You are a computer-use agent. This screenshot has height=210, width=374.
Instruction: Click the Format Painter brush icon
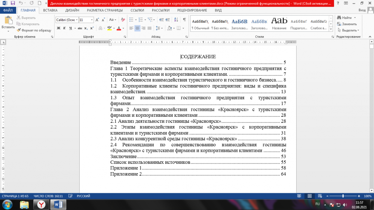click(x=19, y=30)
